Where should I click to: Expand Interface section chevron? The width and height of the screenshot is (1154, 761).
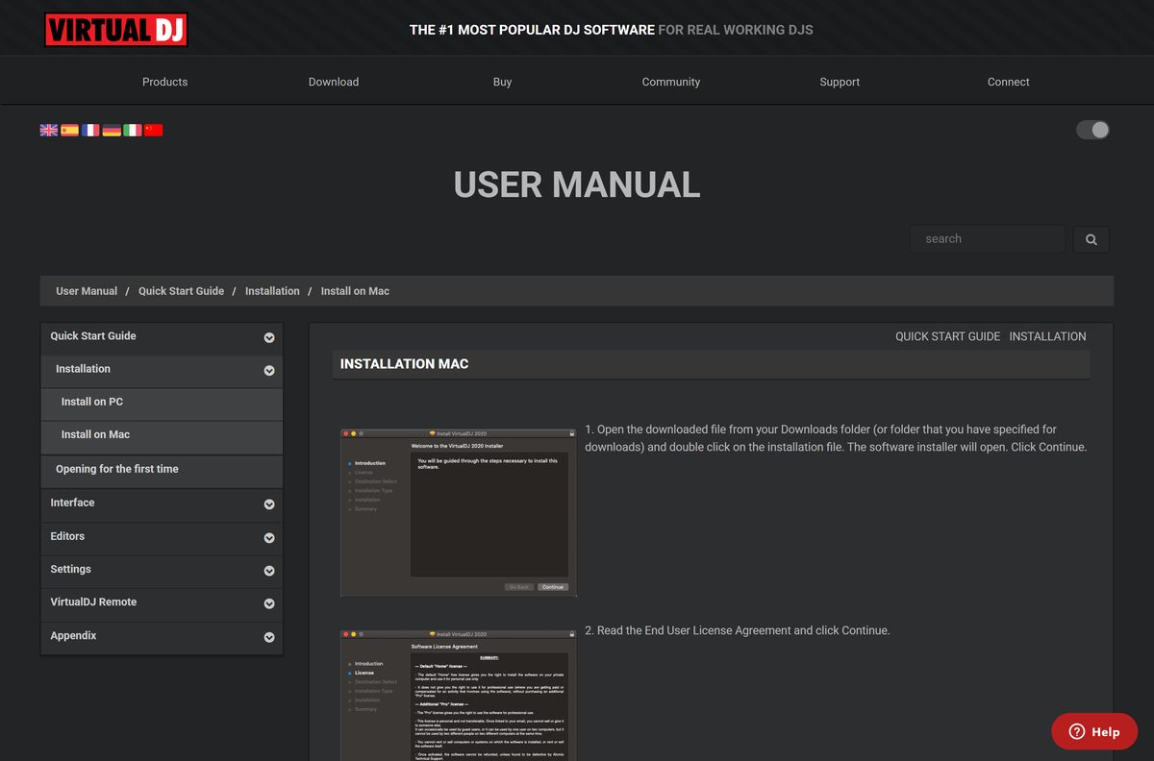[269, 503]
